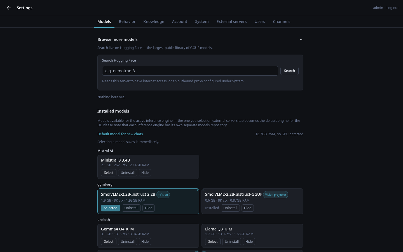403x252 pixels.
Task: Click the Search button
Action: (x=289, y=71)
